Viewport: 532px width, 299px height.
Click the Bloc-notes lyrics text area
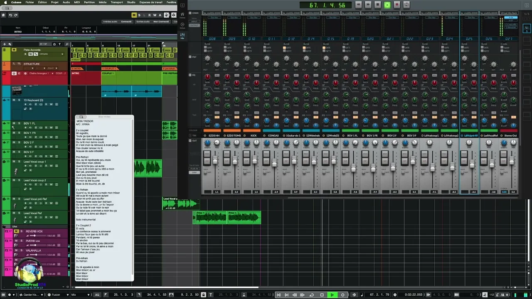(104, 200)
